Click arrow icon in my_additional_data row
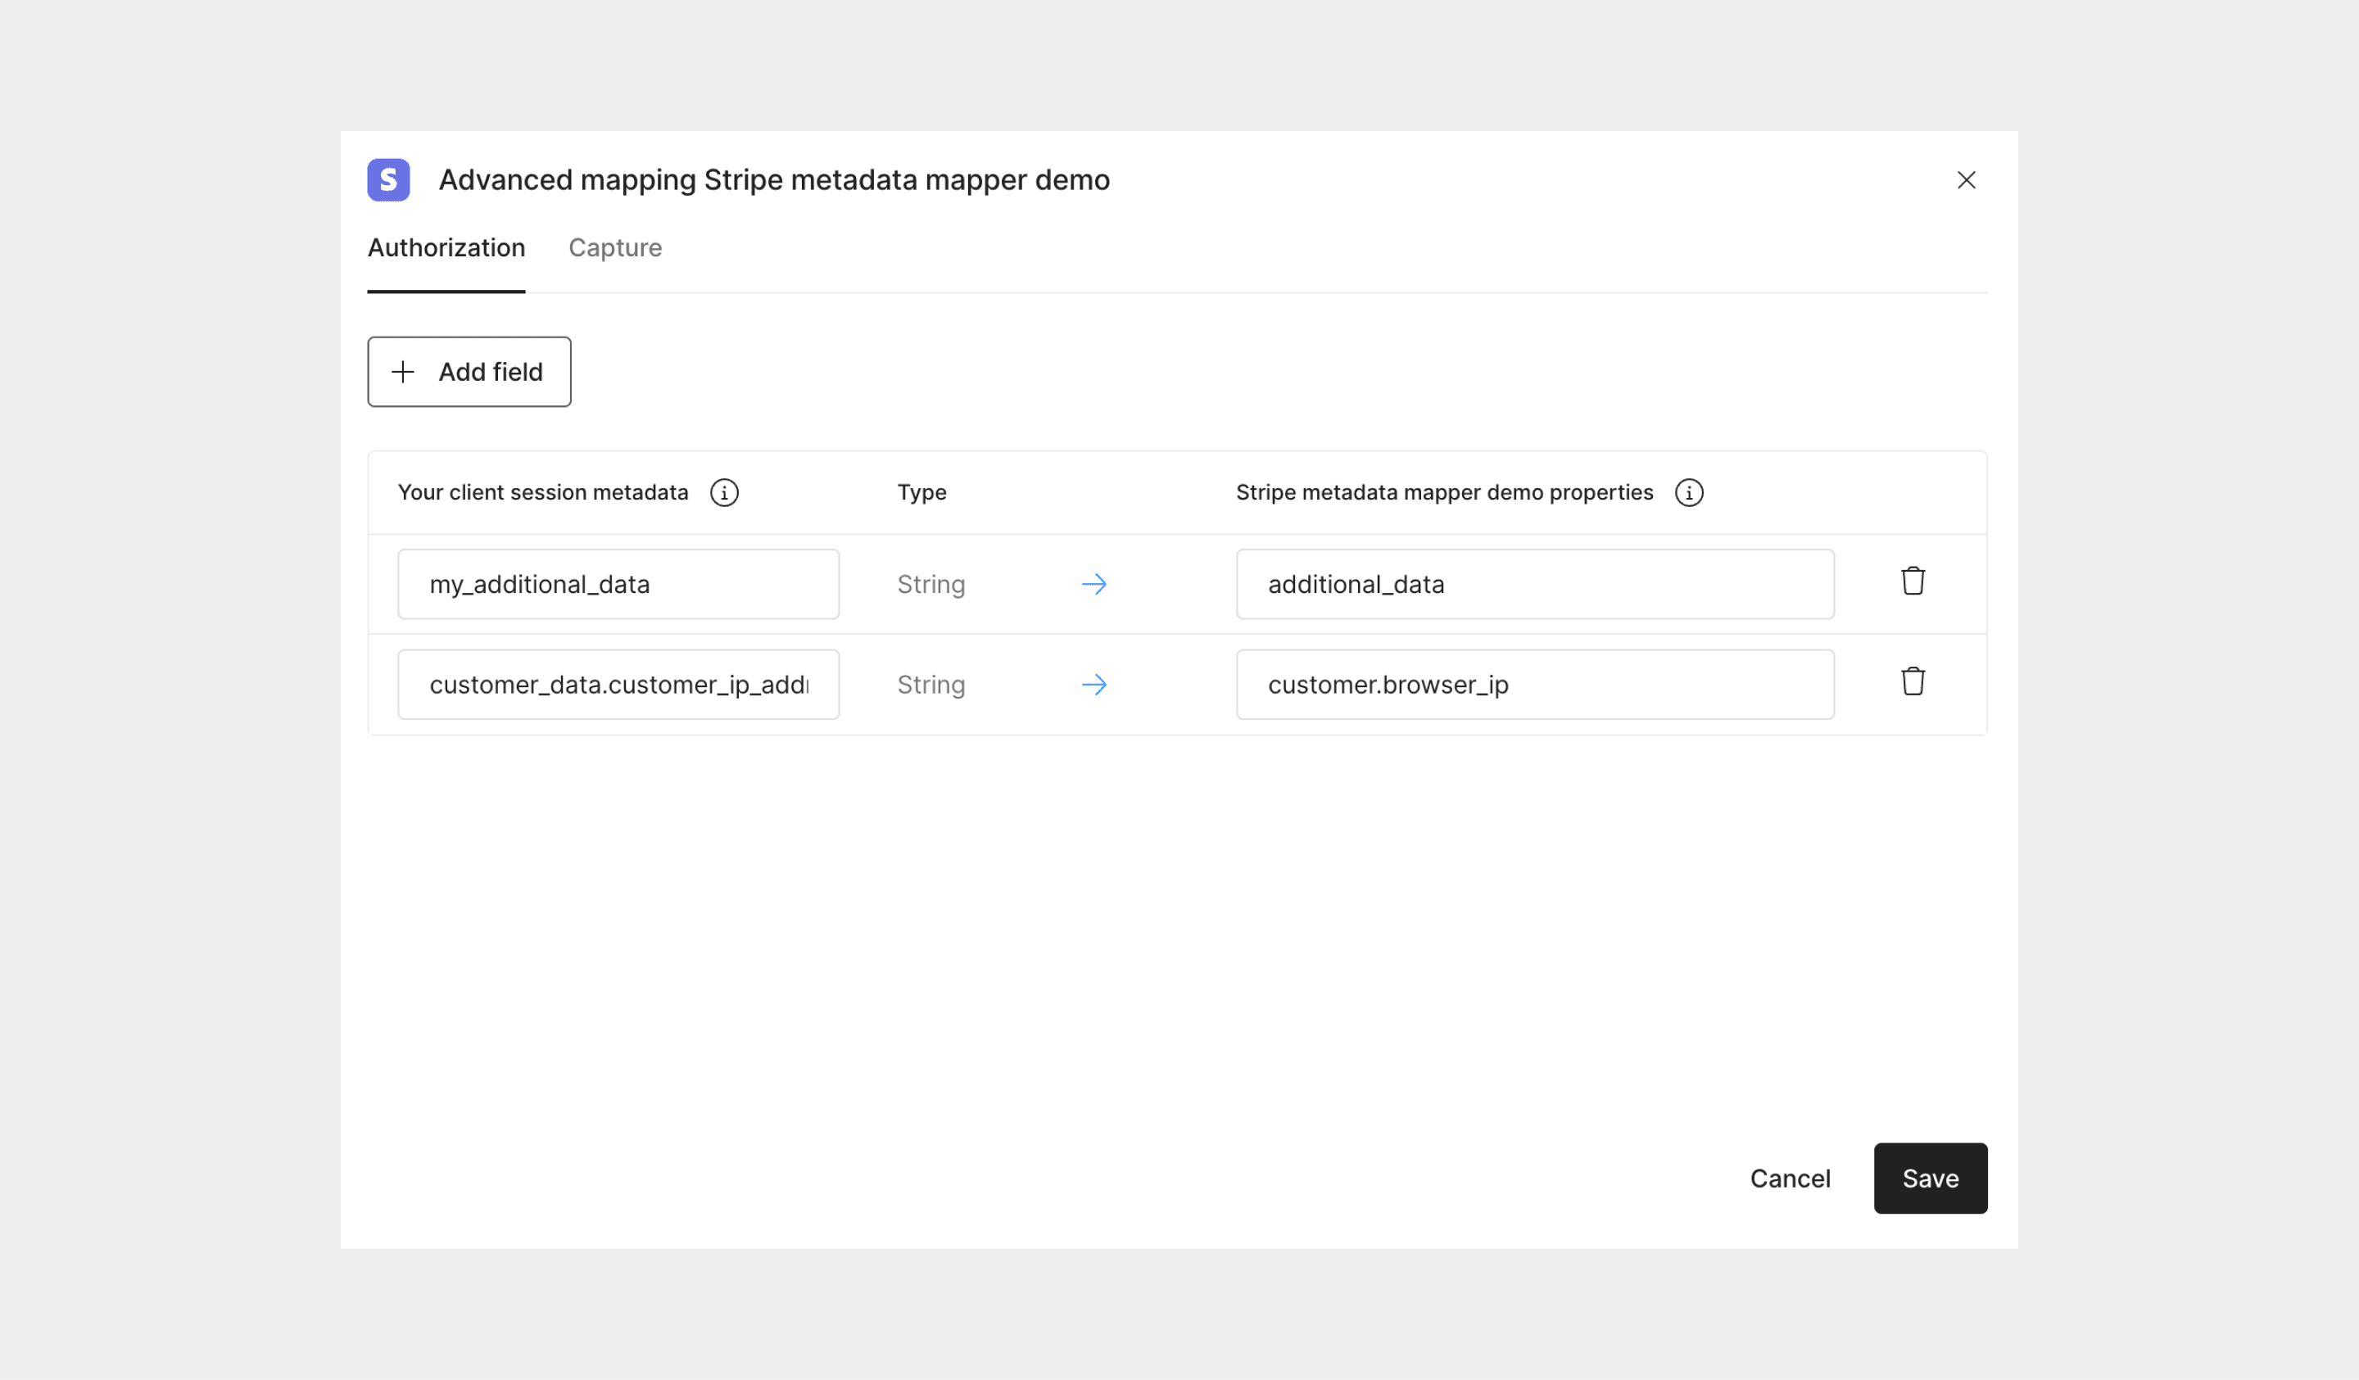 (x=1093, y=584)
